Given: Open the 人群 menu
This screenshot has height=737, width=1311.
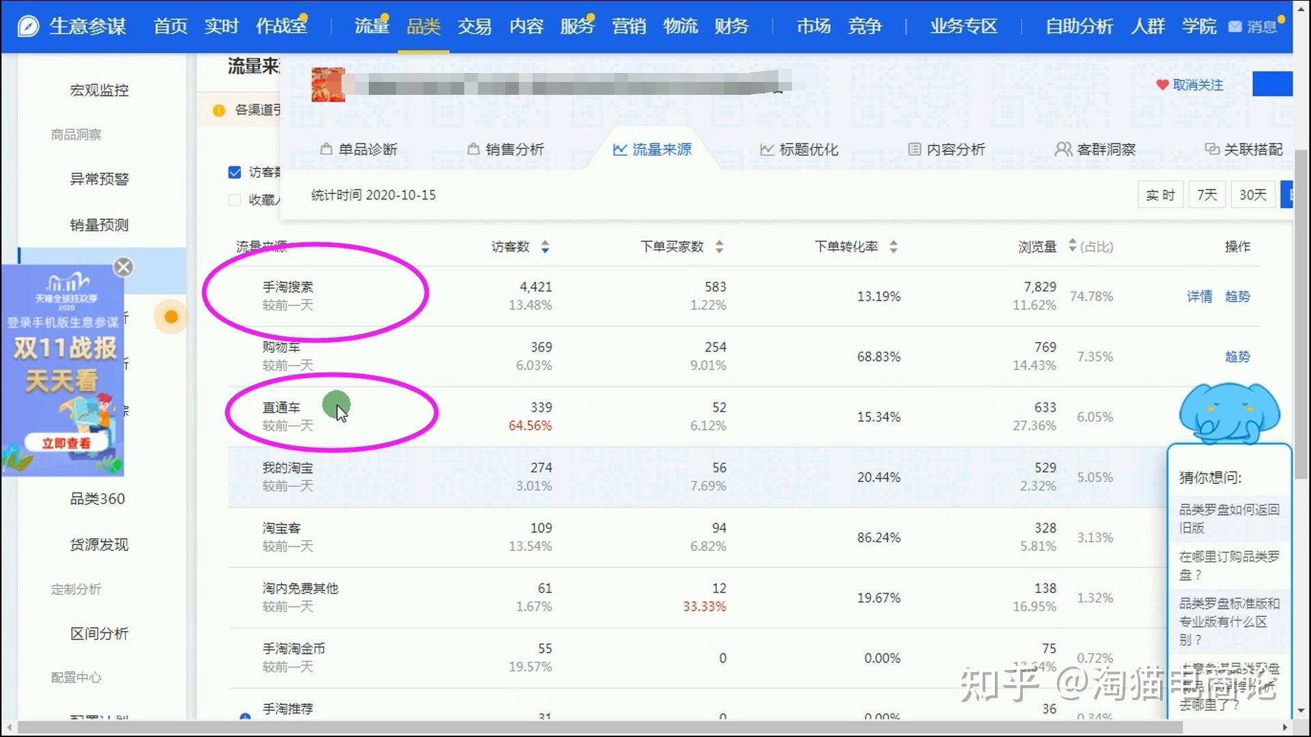Looking at the screenshot, I should (x=1148, y=27).
